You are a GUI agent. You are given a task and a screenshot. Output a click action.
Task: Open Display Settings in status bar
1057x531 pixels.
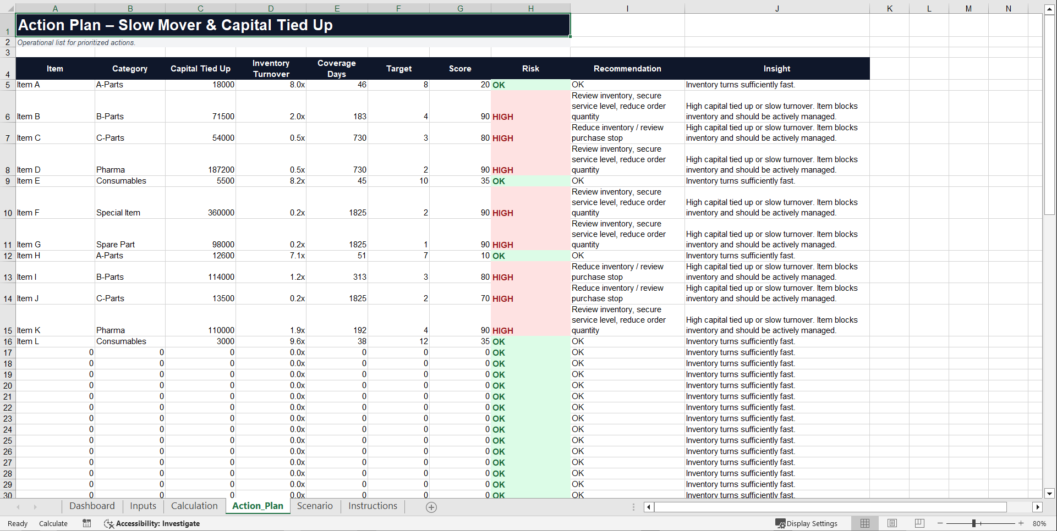point(806,523)
